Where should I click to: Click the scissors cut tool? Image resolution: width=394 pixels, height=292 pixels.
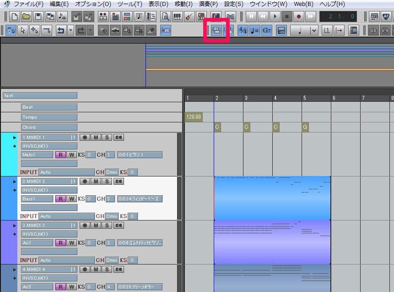[103, 30]
